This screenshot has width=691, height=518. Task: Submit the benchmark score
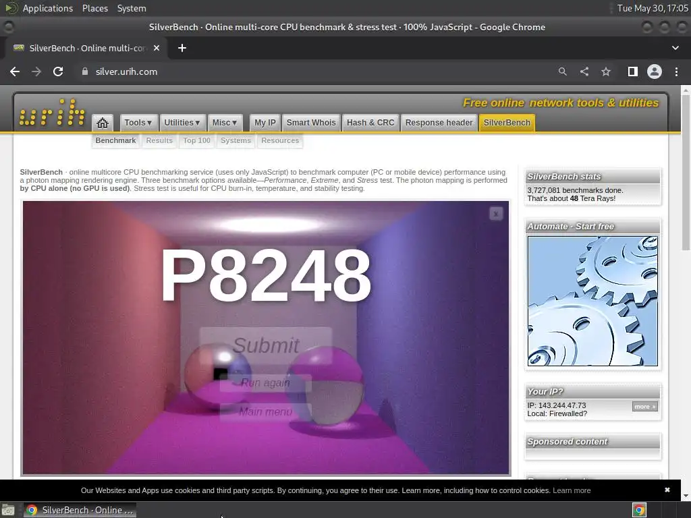266,345
